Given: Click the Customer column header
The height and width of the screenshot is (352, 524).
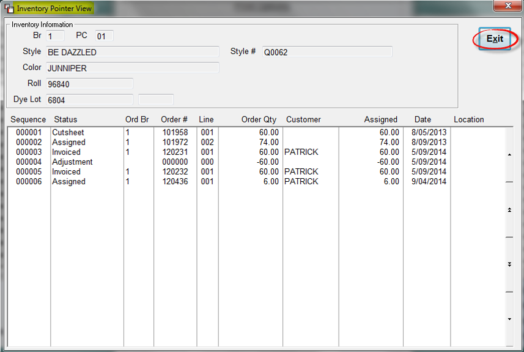Looking at the screenshot, I should [x=303, y=119].
